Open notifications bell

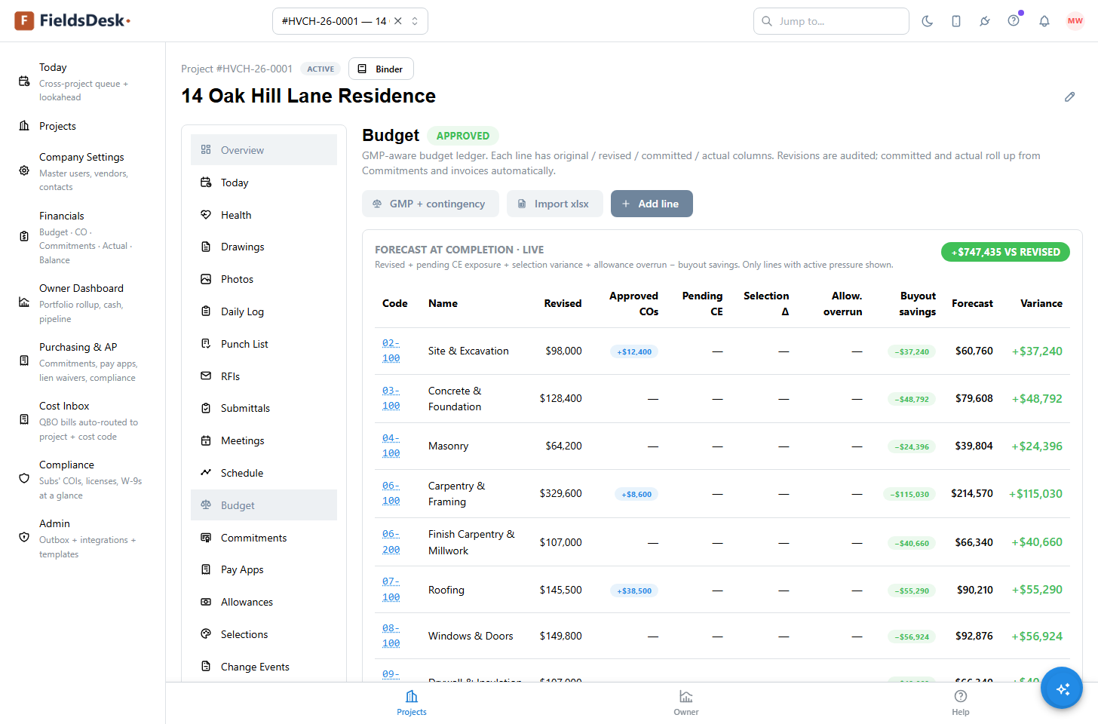1044,21
